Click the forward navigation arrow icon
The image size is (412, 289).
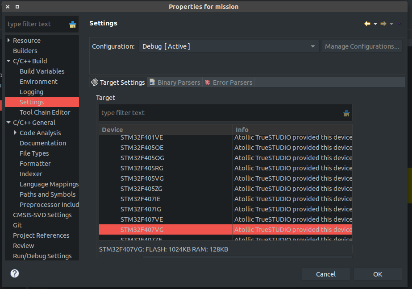[x=383, y=24]
